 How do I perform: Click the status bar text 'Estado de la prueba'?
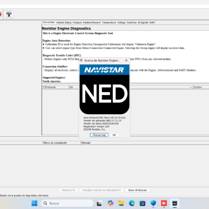(24, 196)
